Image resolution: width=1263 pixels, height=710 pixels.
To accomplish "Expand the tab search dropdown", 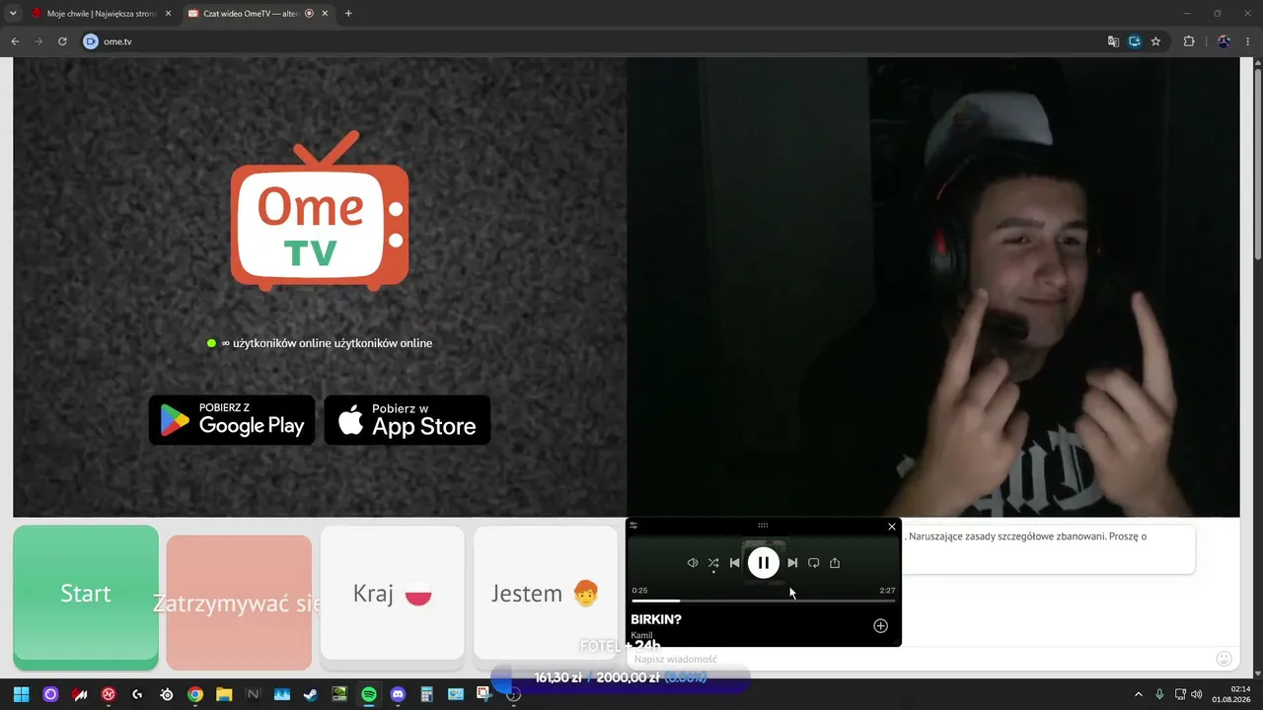I will [13, 14].
